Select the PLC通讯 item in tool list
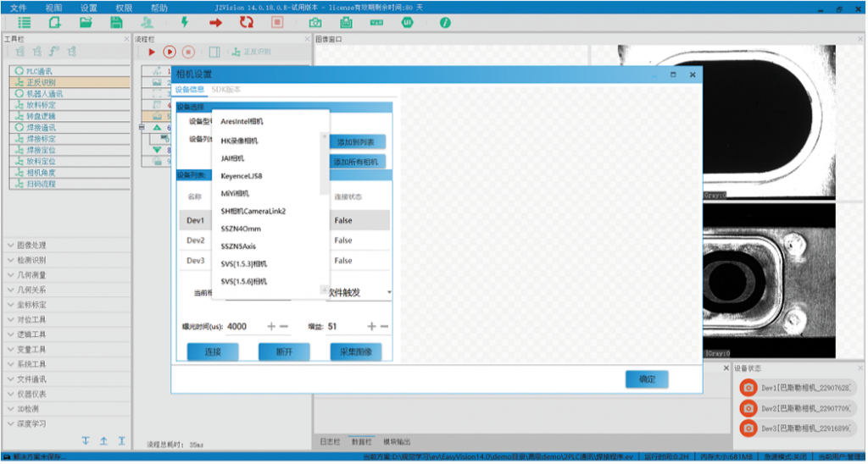The width and height of the screenshot is (868, 464). tap(70, 71)
